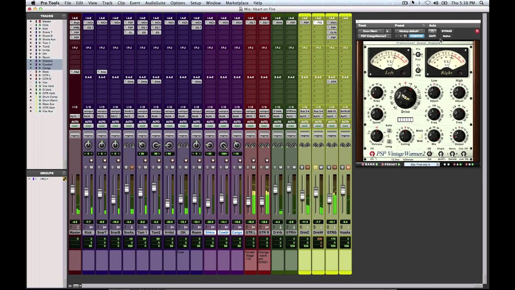The height and width of the screenshot is (290, 515).
Task: Click the Apple menu icon
Action: click(x=33, y=3)
